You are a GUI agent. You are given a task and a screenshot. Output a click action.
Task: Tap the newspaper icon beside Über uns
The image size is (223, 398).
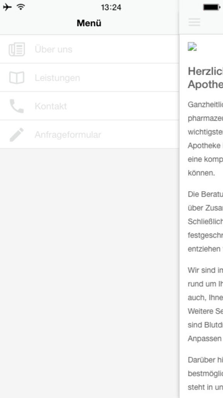(x=17, y=49)
